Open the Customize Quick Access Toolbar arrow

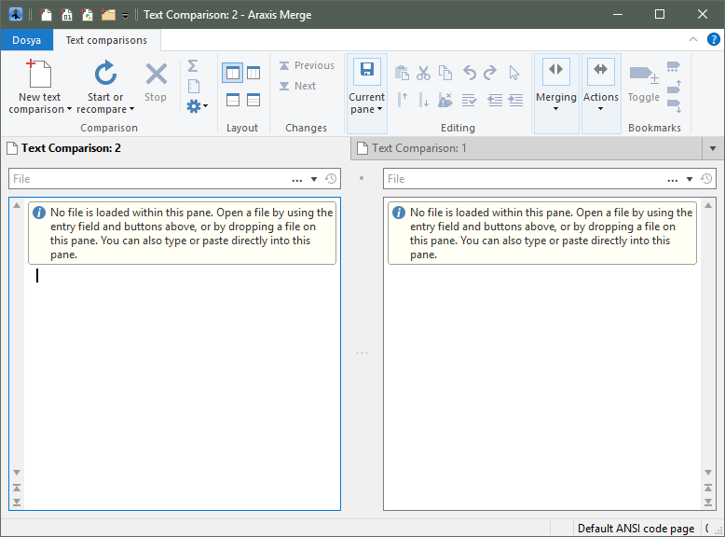pos(125,16)
